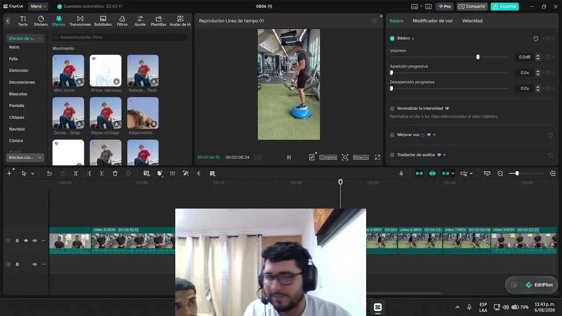
Task: Click the preview zoom-to-fit scan icon
Action: (345, 157)
